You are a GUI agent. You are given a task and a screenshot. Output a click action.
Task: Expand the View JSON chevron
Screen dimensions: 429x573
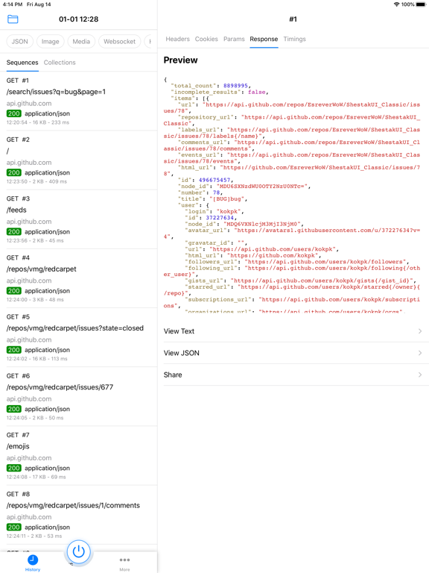[420, 353]
